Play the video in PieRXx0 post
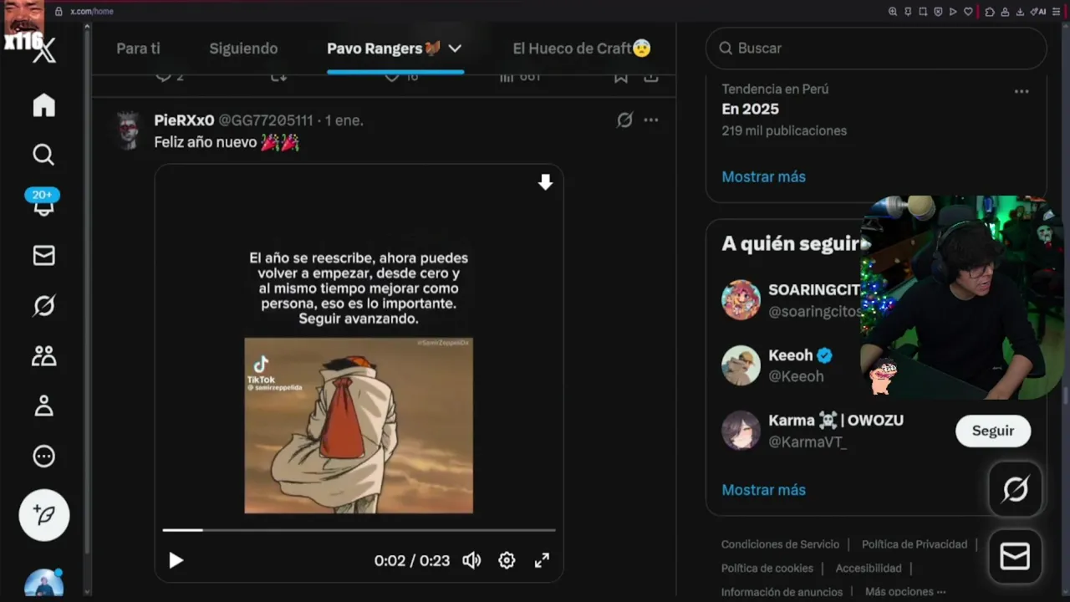 click(176, 560)
